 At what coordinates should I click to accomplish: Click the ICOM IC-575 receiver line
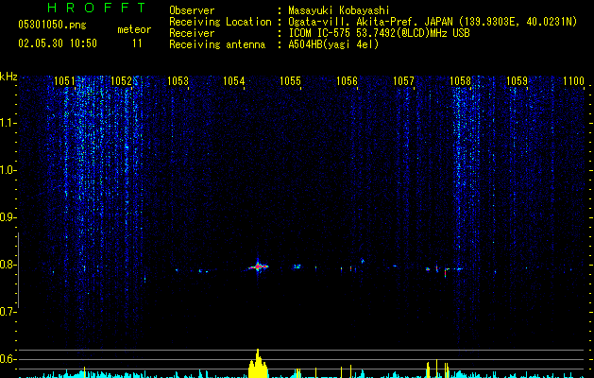tap(379, 33)
